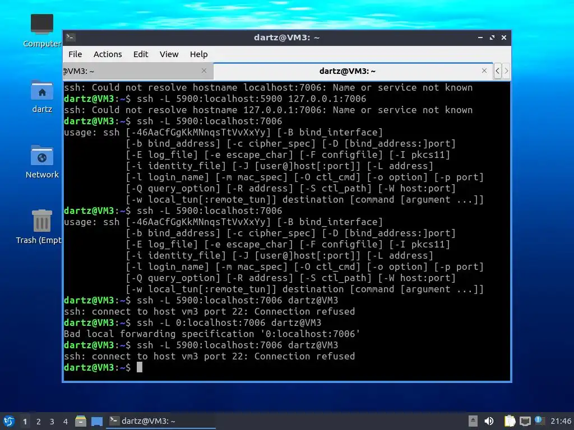Maximize the terminal window

point(492,38)
